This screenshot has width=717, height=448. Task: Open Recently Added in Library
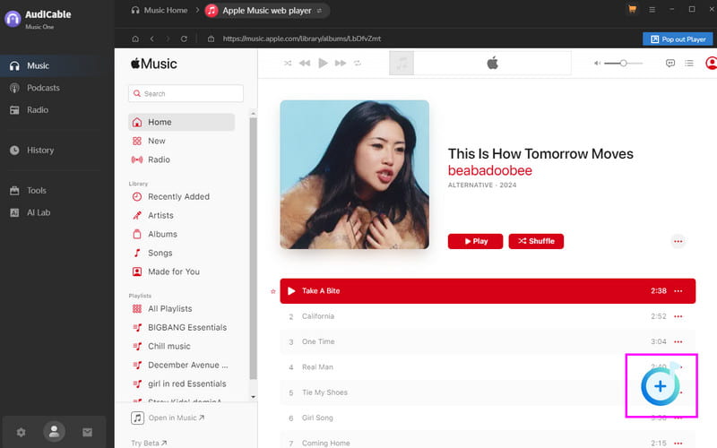(x=177, y=196)
